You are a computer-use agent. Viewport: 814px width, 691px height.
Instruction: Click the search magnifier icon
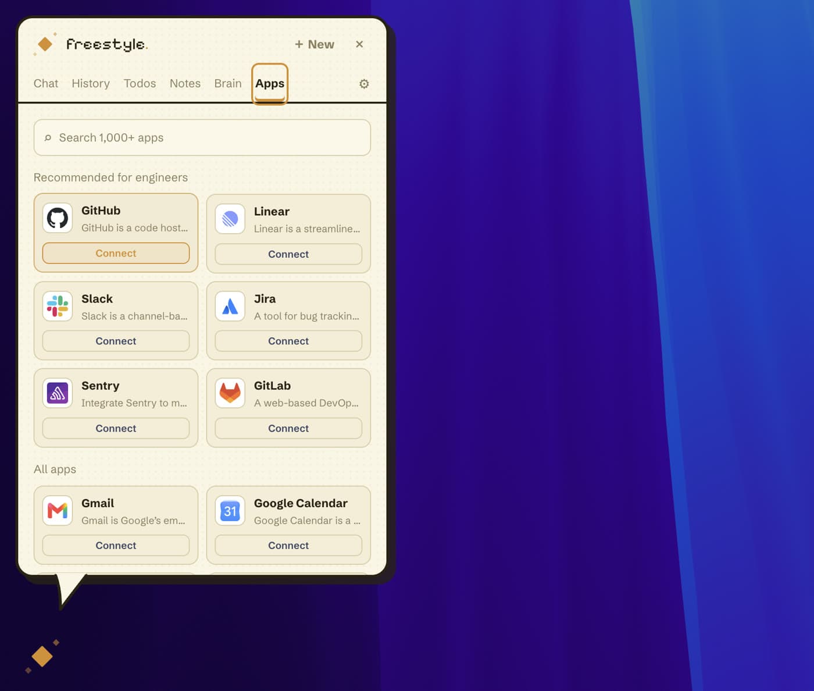point(48,138)
